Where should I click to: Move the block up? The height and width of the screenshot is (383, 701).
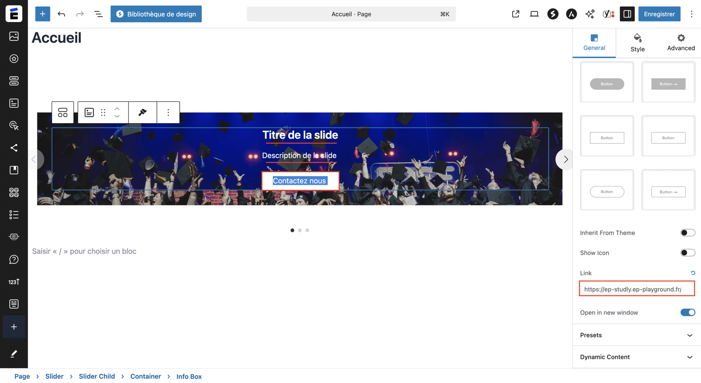coord(117,109)
